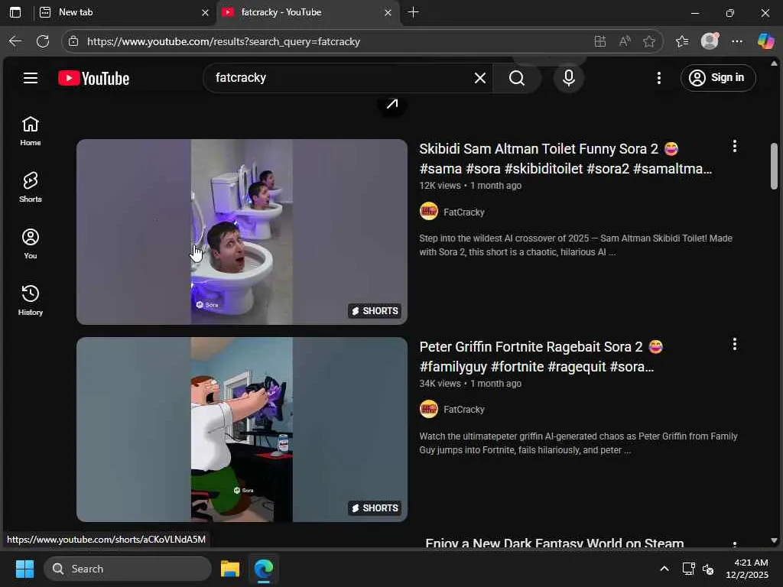This screenshot has width=783, height=587.
Task: Click the muted volume tray icon
Action: (x=708, y=569)
